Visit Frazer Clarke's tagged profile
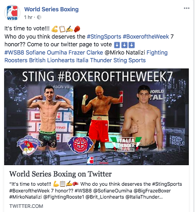196x212 pixels. (86, 52)
